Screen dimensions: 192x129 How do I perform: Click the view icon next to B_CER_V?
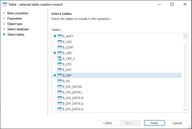pyautogui.click(x=60, y=59)
